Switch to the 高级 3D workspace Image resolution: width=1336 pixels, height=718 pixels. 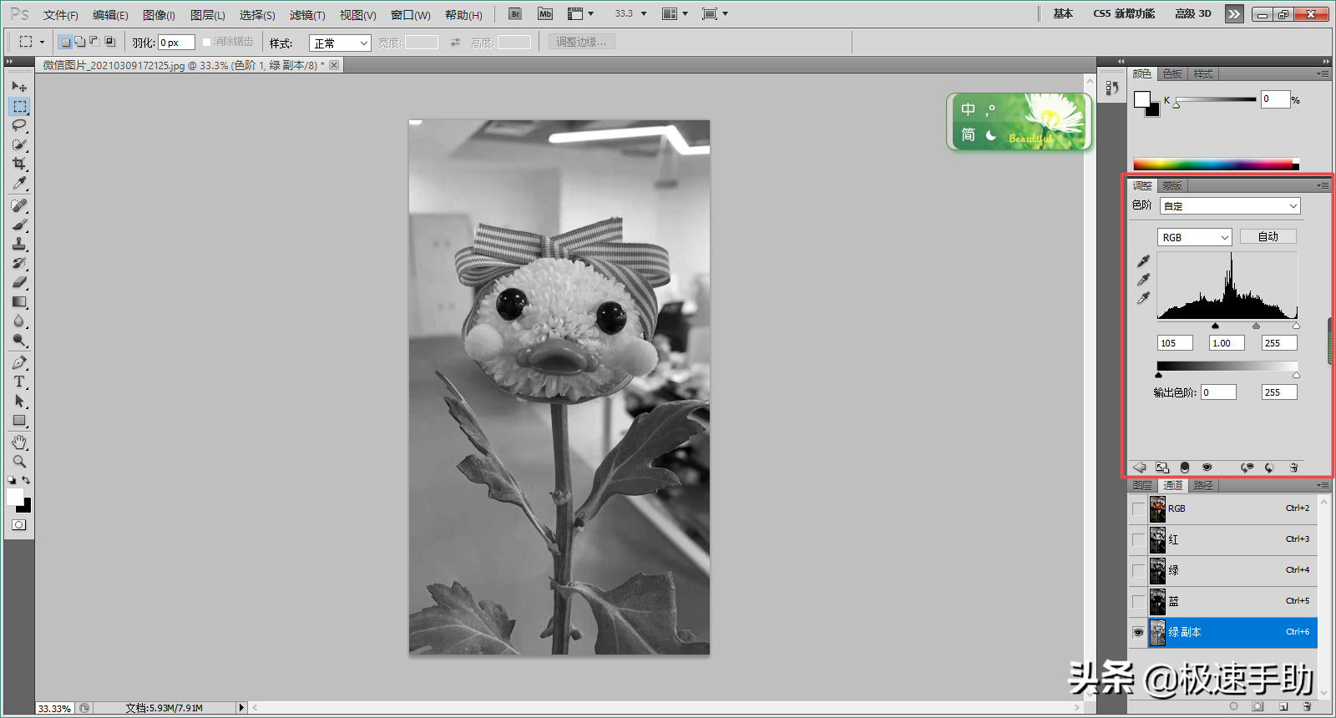(x=1193, y=13)
